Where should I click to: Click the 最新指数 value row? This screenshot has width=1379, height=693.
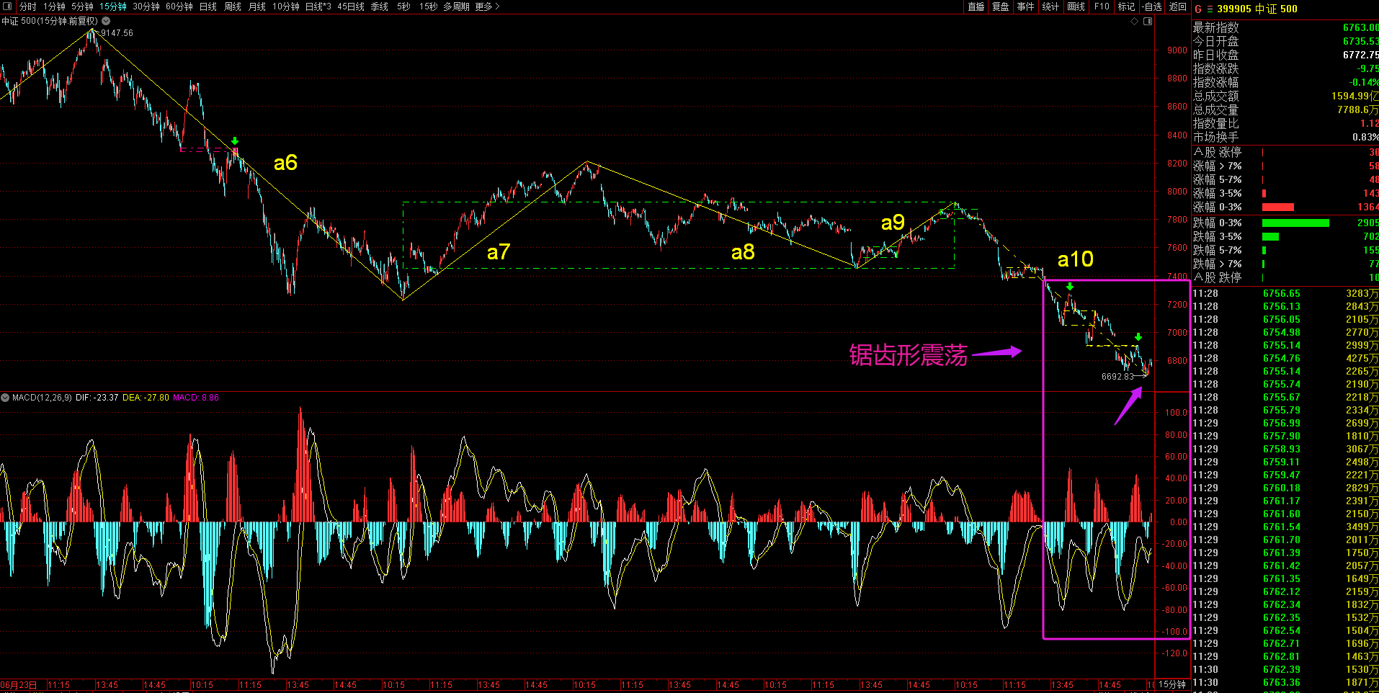coord(1285,27)
